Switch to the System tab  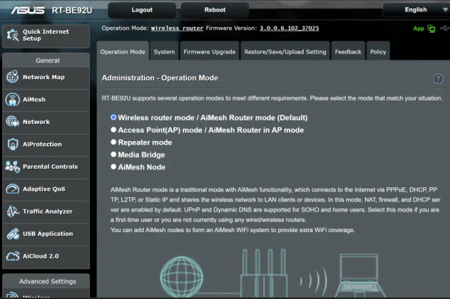coord(164,51)
